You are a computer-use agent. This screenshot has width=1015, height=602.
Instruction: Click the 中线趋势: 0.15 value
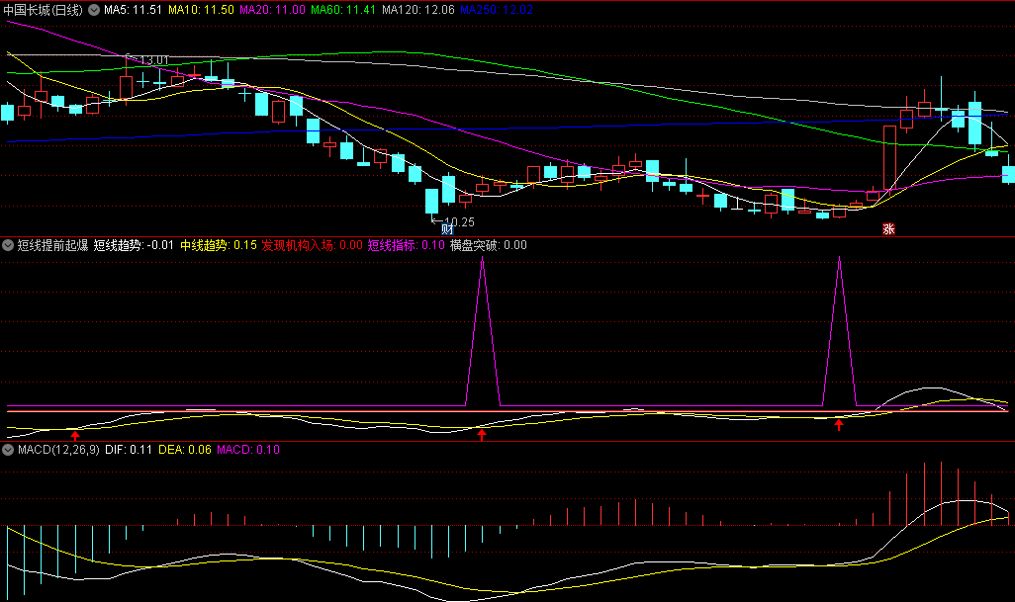219,245
